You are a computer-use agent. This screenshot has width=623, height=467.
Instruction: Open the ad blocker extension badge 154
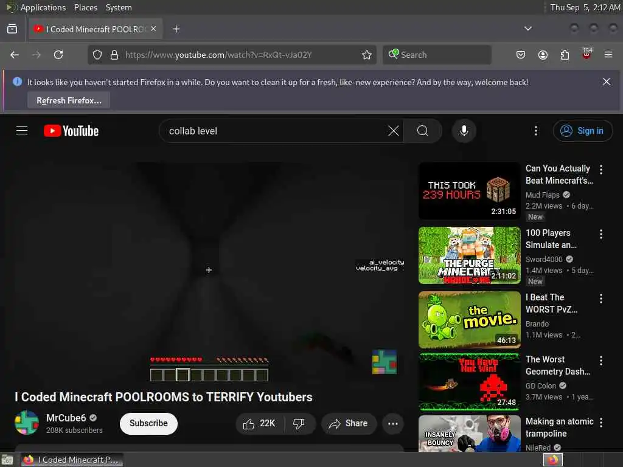tap(587, 54)
